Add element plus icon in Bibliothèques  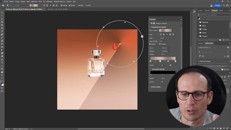pyautogui.click(x=225, y=69)
